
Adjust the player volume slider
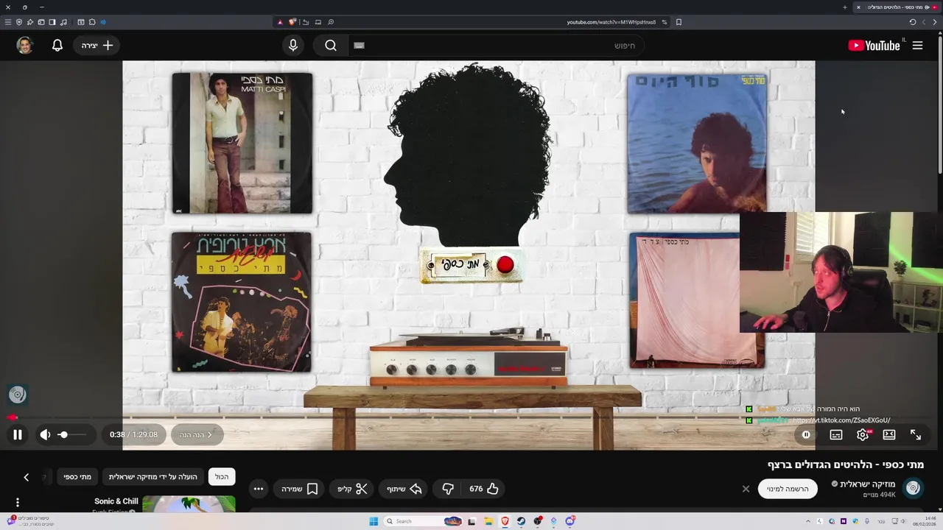pos(73,435)
